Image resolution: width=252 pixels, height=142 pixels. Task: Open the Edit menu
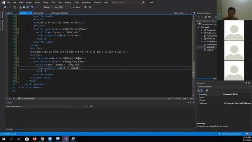[14, 2]
